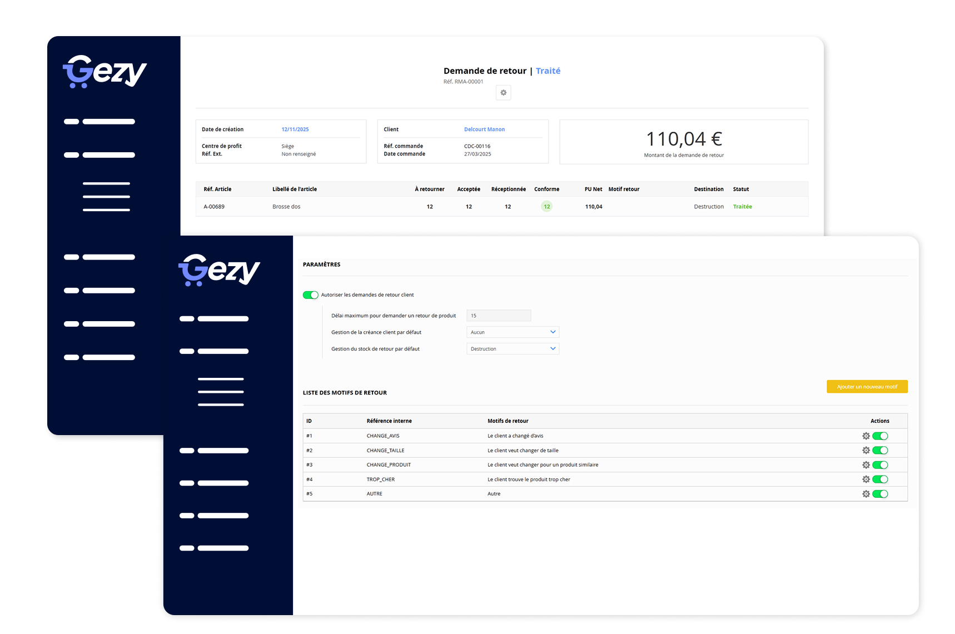
Task: Click Ajouter un nouveau motif button
Action: click(867, 387)
